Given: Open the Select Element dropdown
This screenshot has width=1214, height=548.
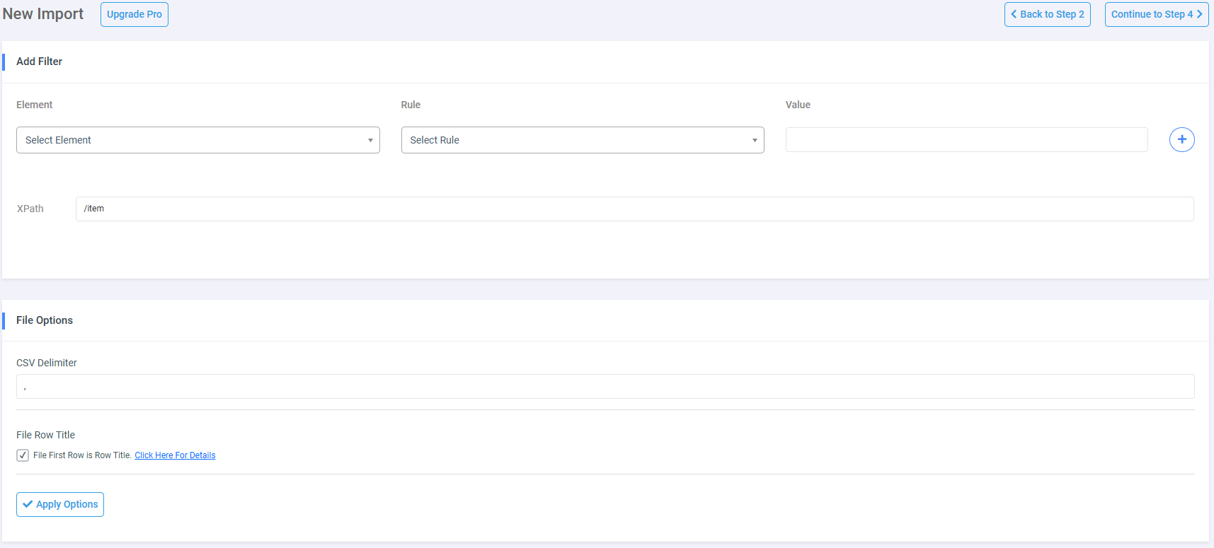Looking at the screenshot, I should pos(197,140).
